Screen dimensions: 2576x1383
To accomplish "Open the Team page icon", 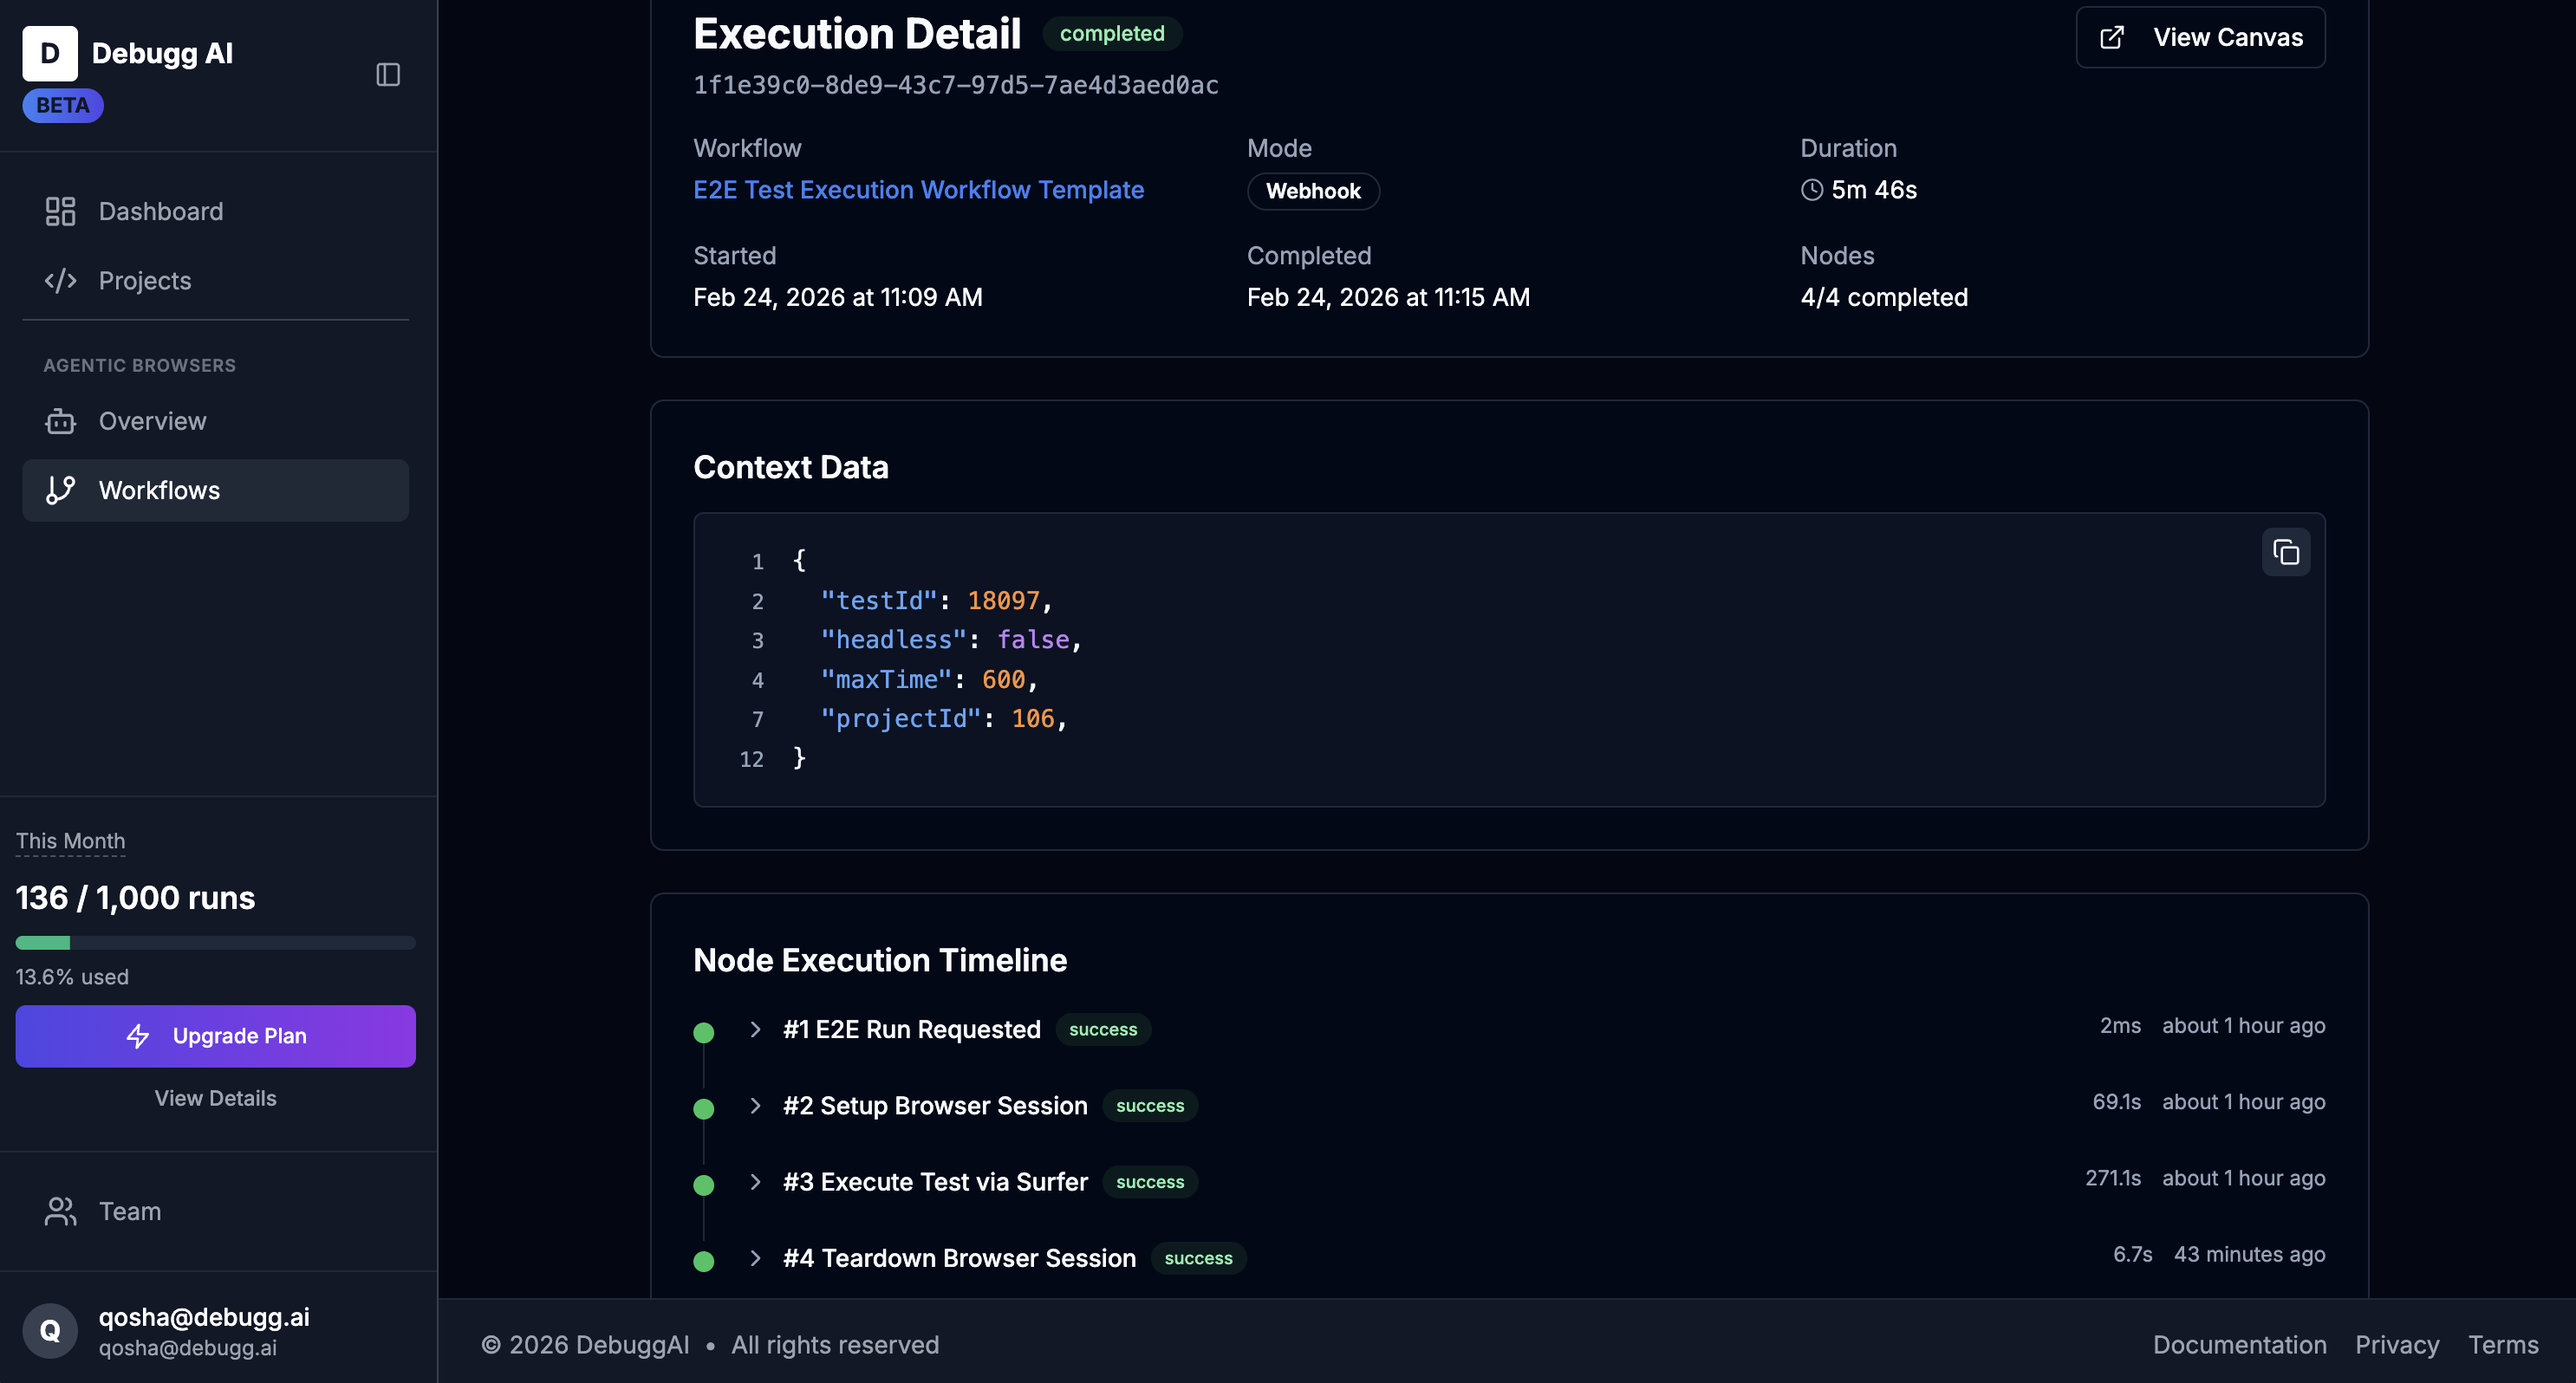I will pos(60,1211).
